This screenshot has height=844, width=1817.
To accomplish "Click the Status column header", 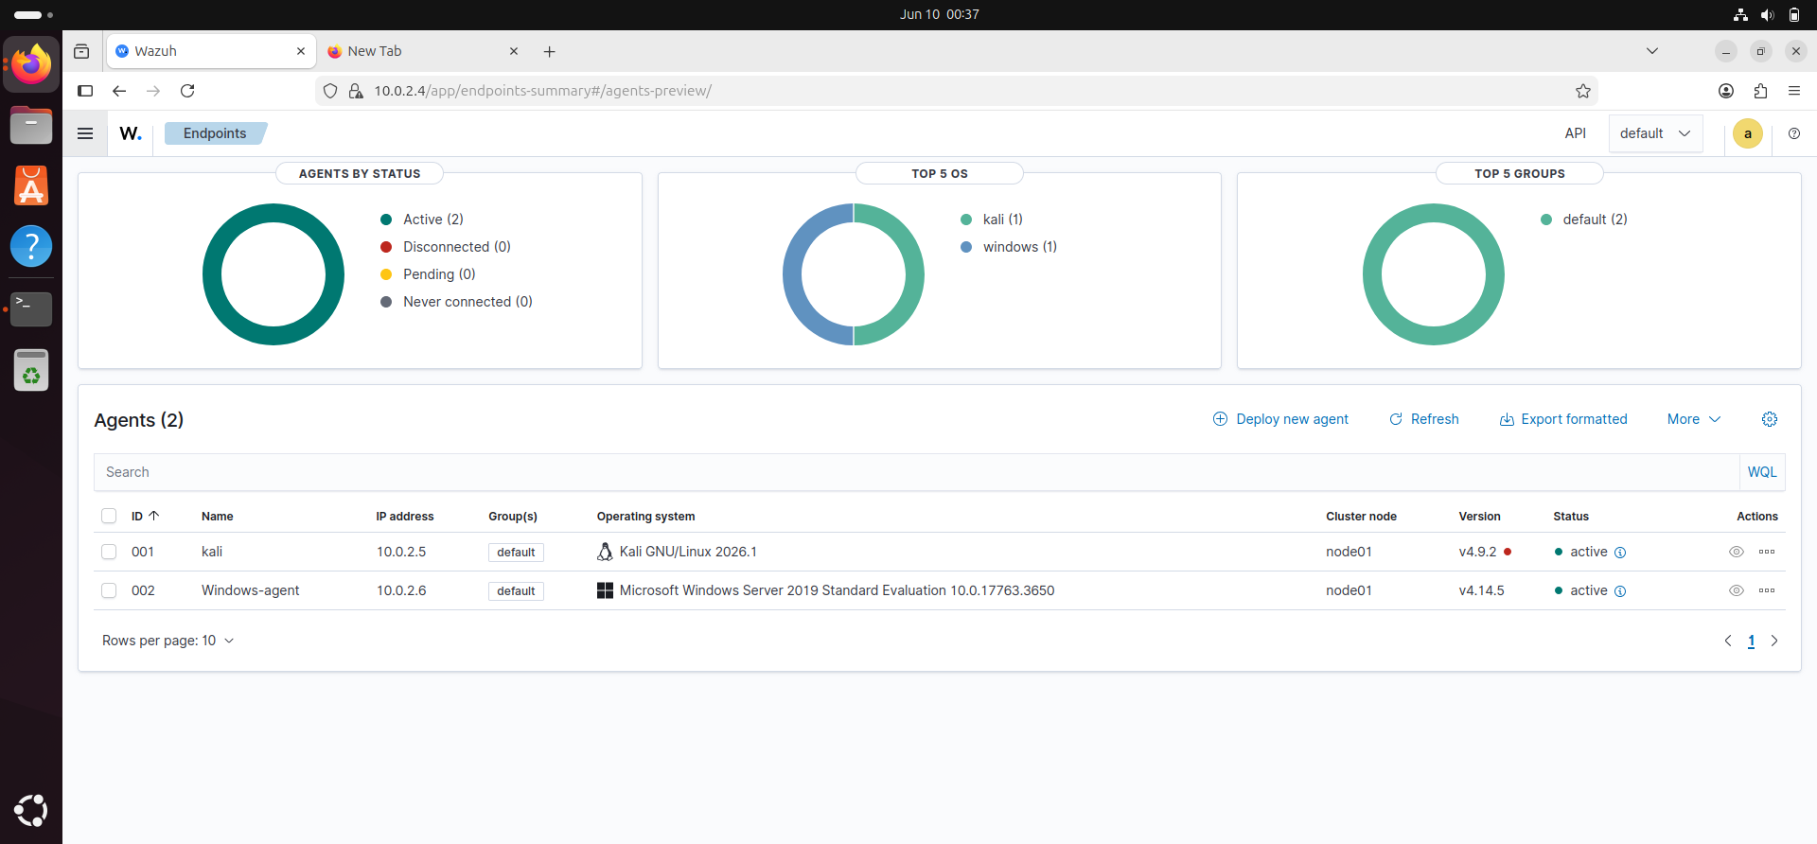I will click(1571, 517).
